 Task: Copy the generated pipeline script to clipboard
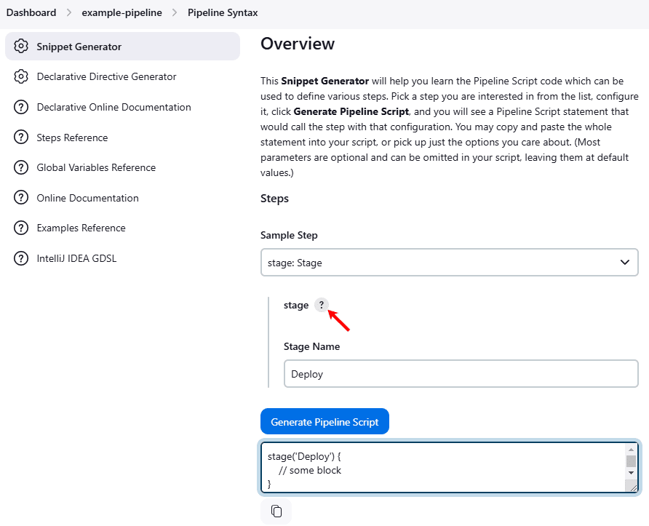(x=276, y=511)
